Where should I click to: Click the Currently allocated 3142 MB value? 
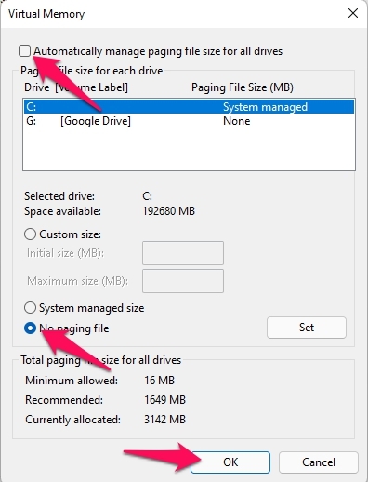click(164, 420)
